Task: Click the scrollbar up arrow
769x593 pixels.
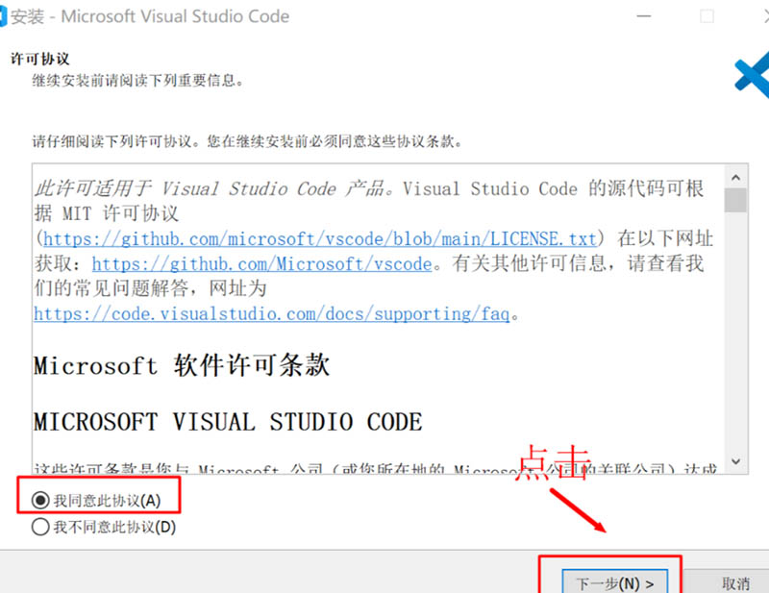Action: [x=736, y=177]
